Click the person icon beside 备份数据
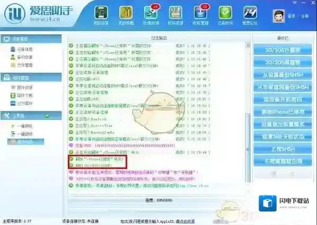The height and width of the screenshot is (225, 317). click(13, 57)
